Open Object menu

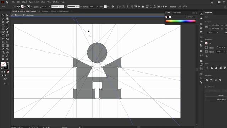24,2
